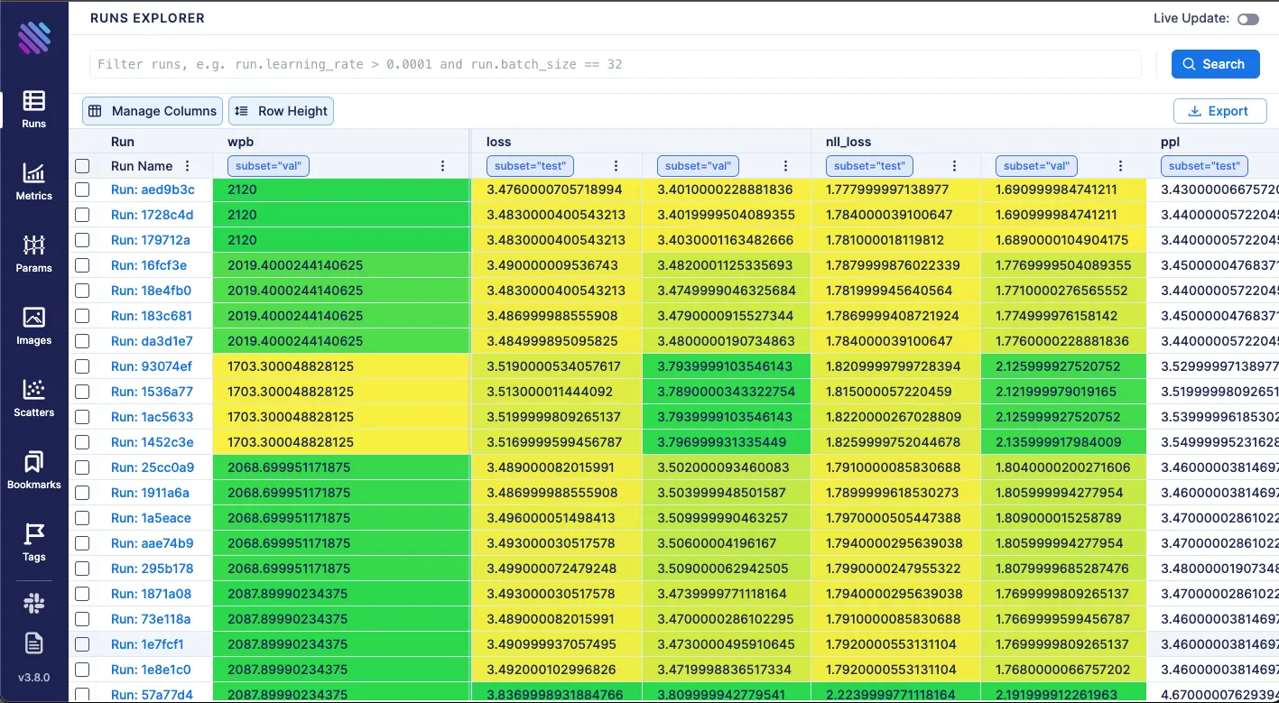Open the loss subset="val" column menu
The width and height of the screenshot is (1279, 703).
tap(785, 166)
